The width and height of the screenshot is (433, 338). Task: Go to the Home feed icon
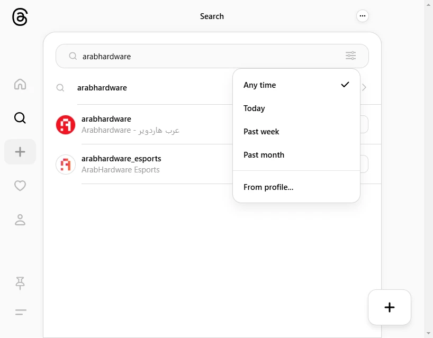coord(20,84)
